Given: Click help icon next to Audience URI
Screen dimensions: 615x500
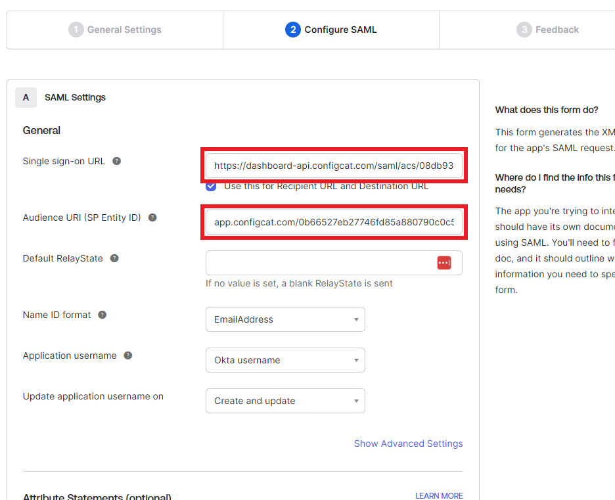Looking at the screenshot, I should point(152,217).
